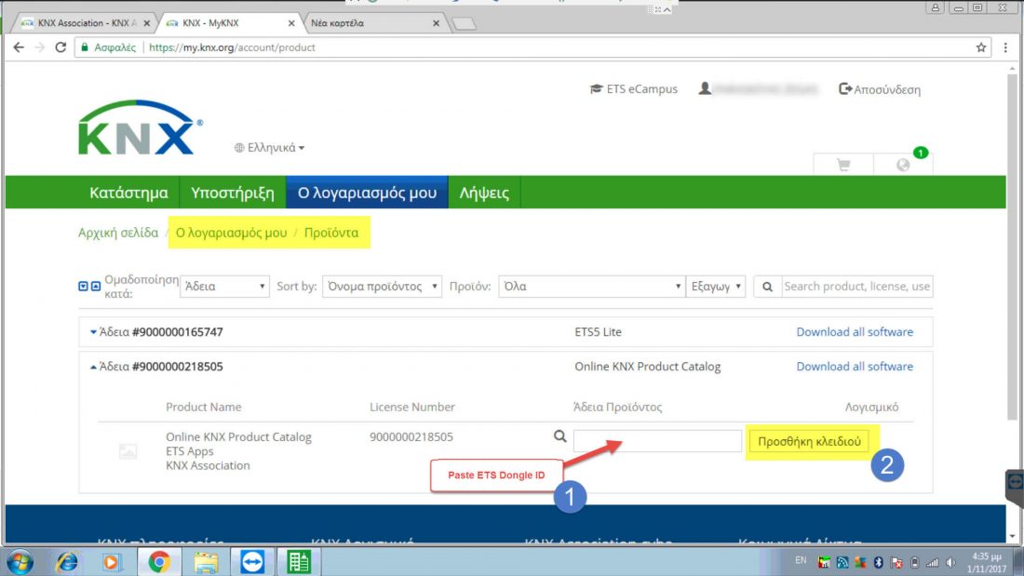Click the search icon in product search

pyautogui.click(x=767, y=287)
